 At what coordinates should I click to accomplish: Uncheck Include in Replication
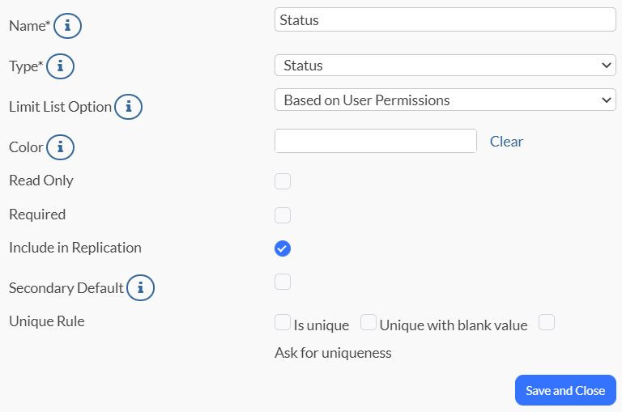pyautogui.click(x=283, y=248)
